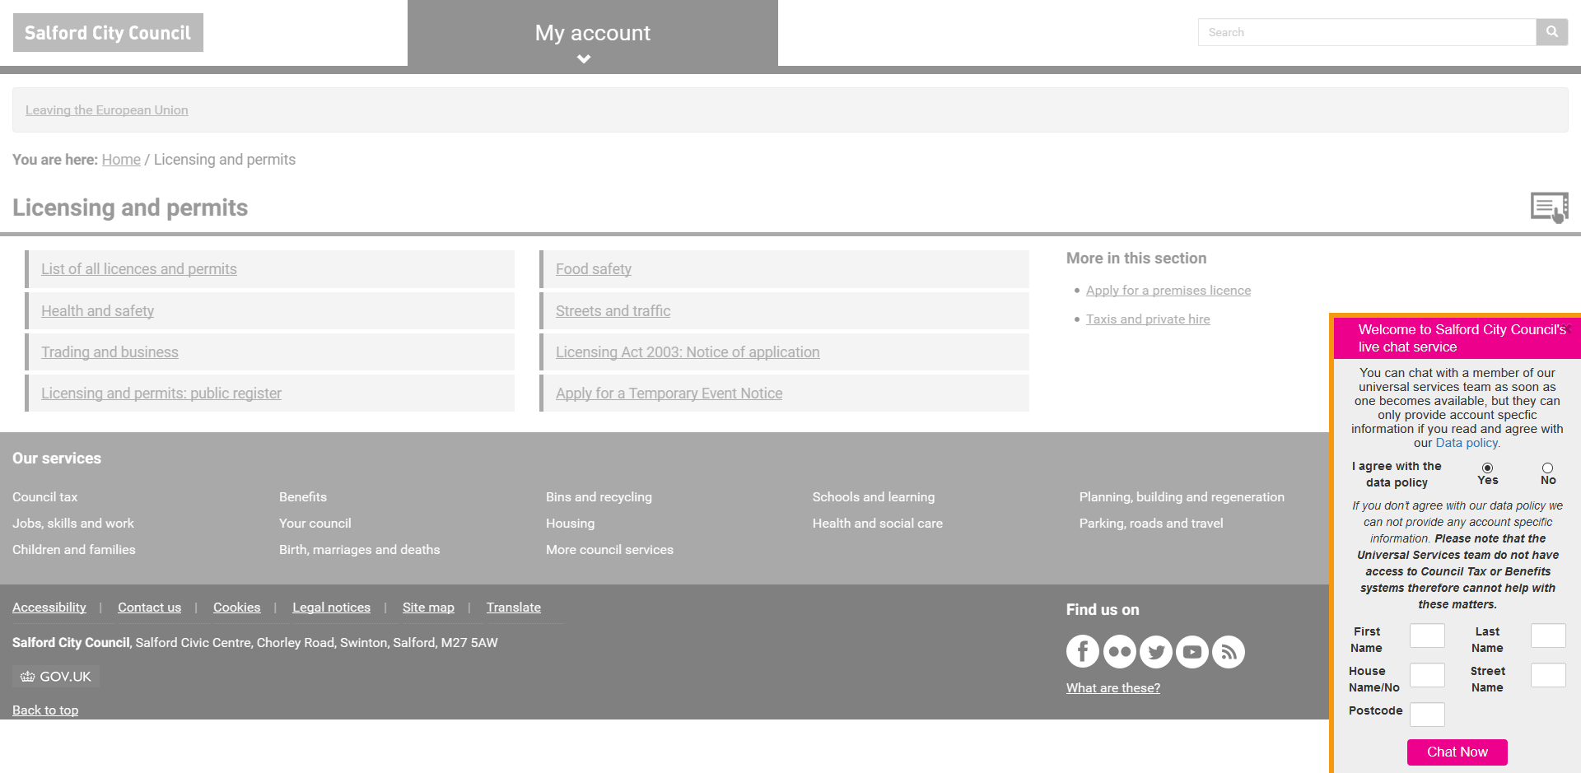The width and height of the screenshot is (1581, 773).
Task: Open Licensing Act 2003: Notice of application
Action: tap(688, 352)
